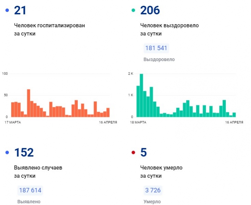251x205 pixels.
Task: Click the '18 МАРТА' axis date label
Action: click(139, 122)
